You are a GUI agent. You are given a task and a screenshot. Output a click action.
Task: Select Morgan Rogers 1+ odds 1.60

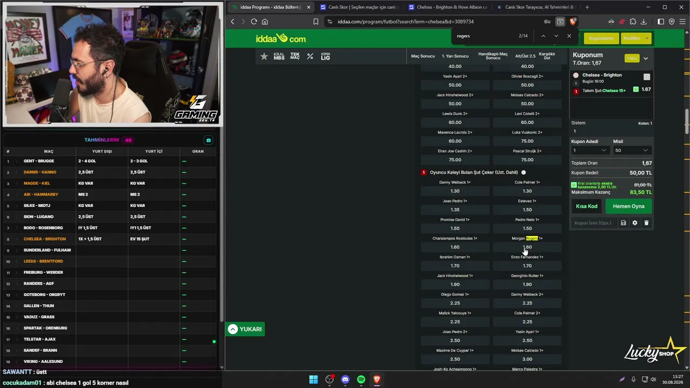coord(527,247)
